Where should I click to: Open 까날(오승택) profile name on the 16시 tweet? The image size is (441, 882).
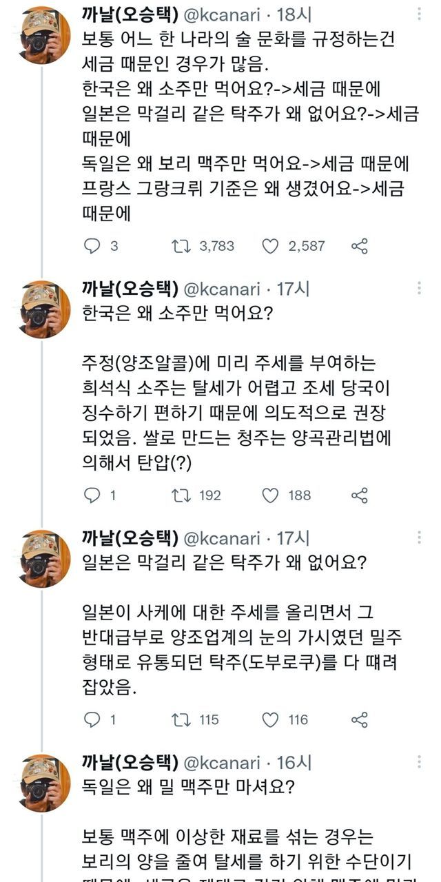click(129, 763)
